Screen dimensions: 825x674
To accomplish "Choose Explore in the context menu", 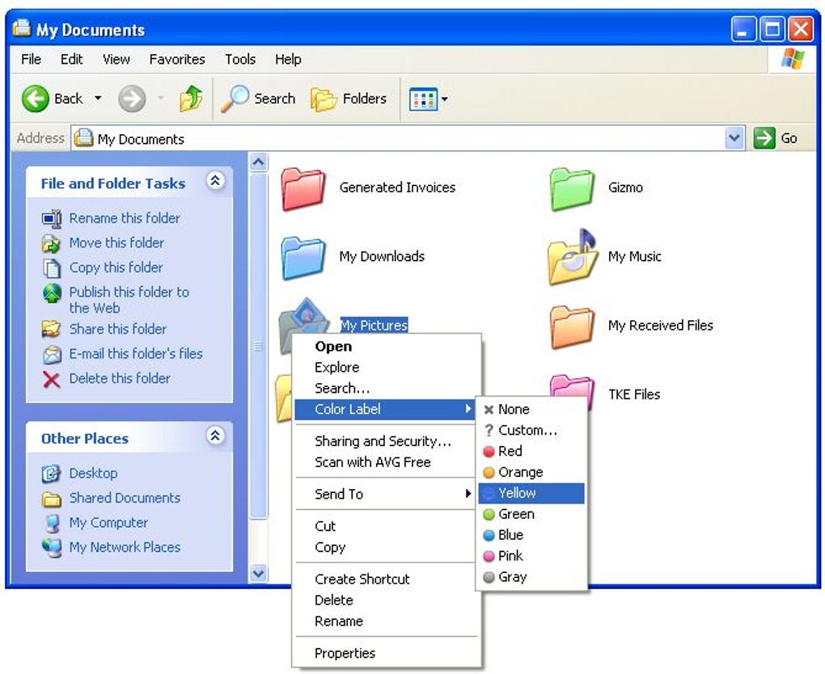I will pyautogui.click(x=387, y=368).
